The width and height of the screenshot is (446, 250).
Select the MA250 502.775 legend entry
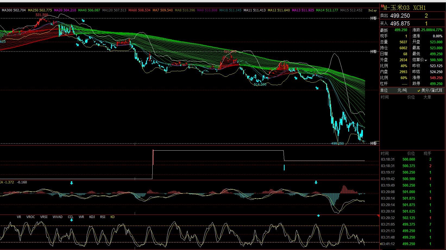point(40,10)
